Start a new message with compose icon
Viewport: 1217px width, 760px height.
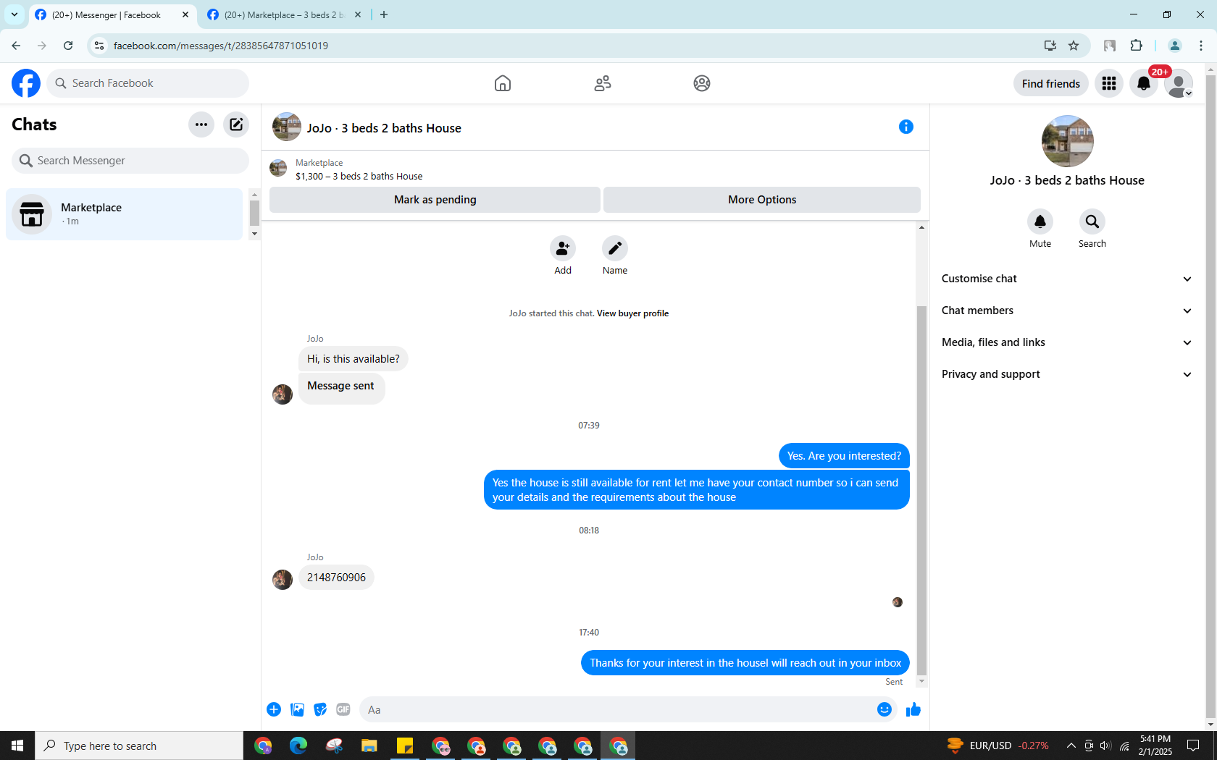click(x=236, y=124)
